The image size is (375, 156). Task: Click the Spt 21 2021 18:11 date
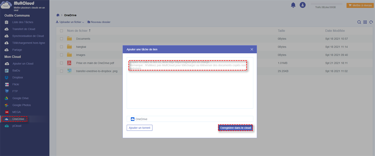click(336, 63)
